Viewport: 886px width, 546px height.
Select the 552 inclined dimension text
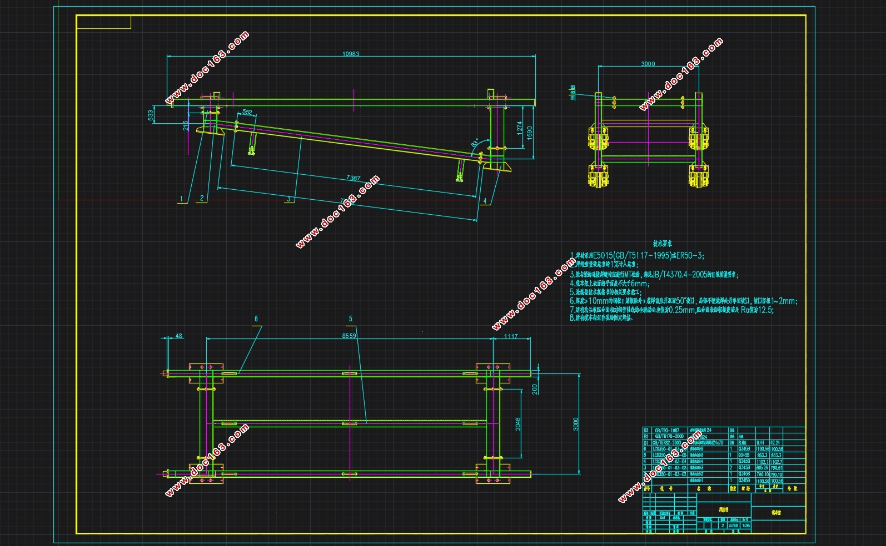(x=247, y=112)
